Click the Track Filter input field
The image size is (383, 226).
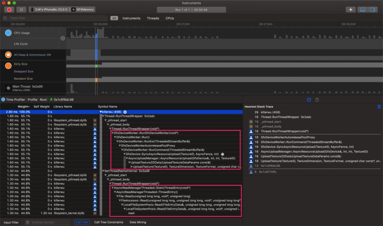coord(55,18)
